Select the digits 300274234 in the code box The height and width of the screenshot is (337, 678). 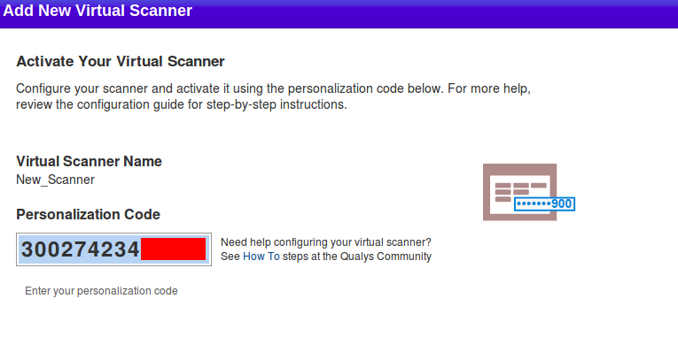point(81,249)
